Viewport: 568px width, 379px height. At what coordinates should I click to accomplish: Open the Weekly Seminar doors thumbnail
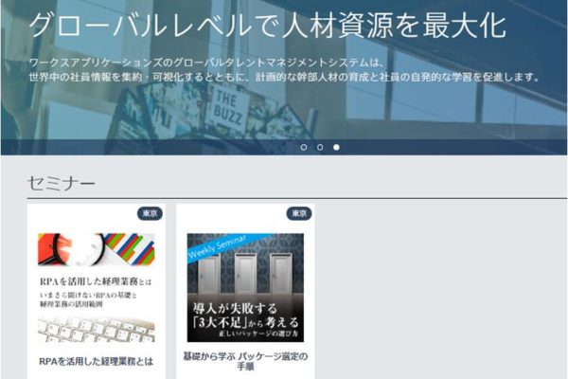tap(245, 288)
